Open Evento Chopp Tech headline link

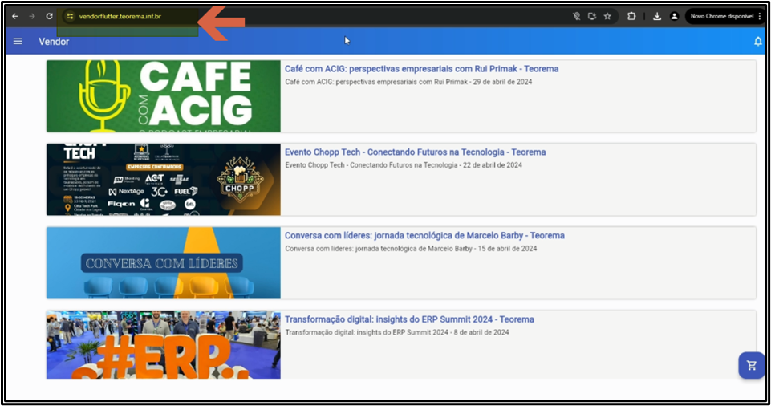(415, 152)
